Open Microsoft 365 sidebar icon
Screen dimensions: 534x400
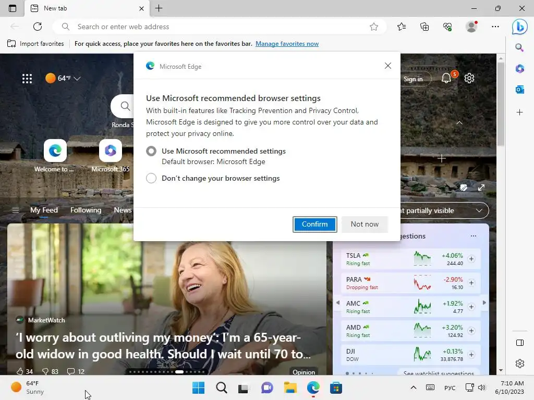point(519,69)
